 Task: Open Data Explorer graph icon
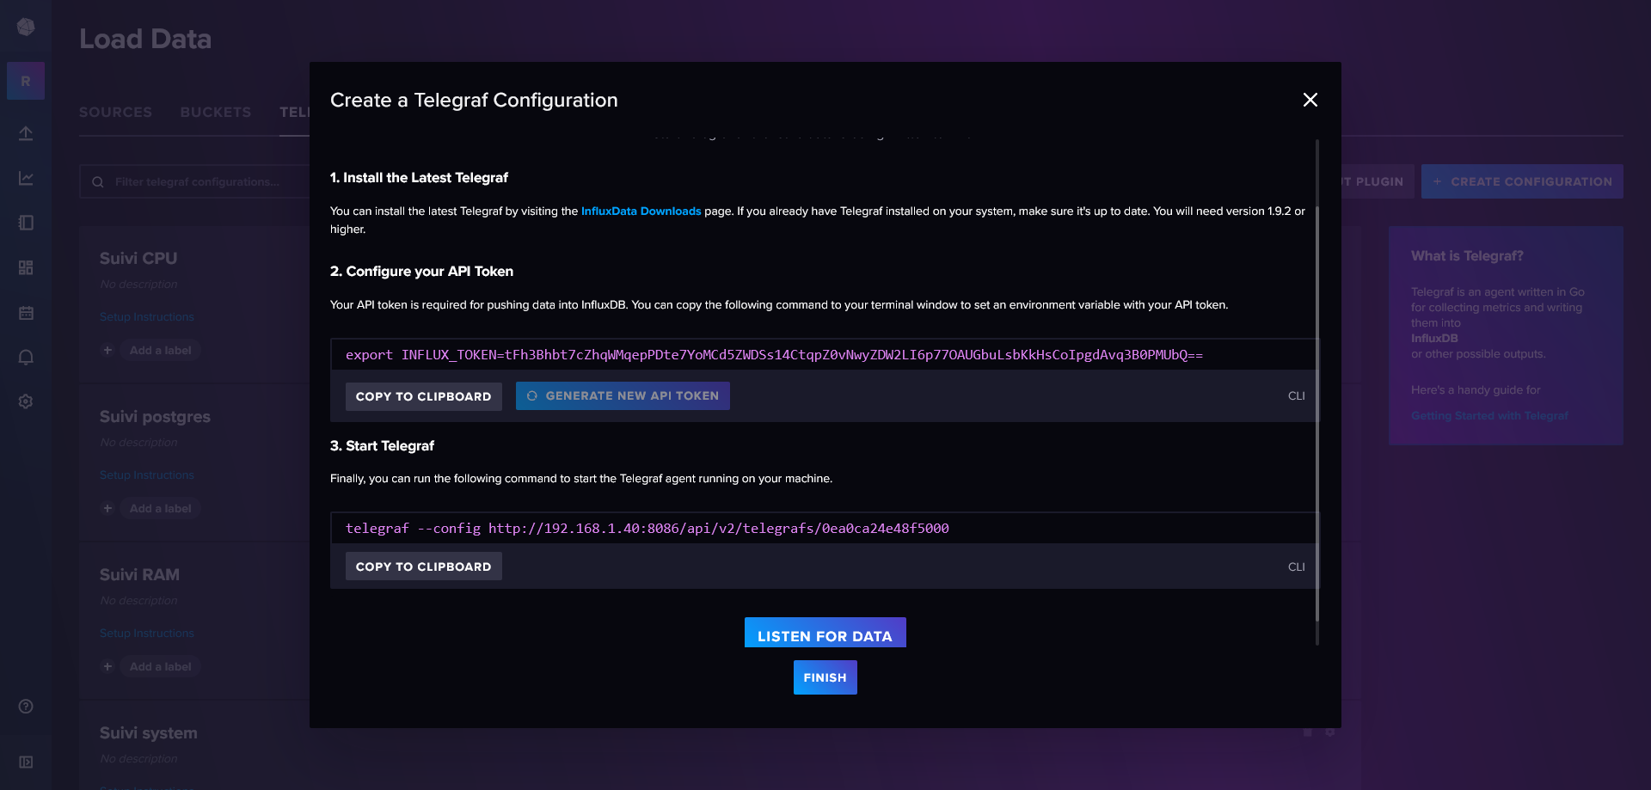(26, 178)
